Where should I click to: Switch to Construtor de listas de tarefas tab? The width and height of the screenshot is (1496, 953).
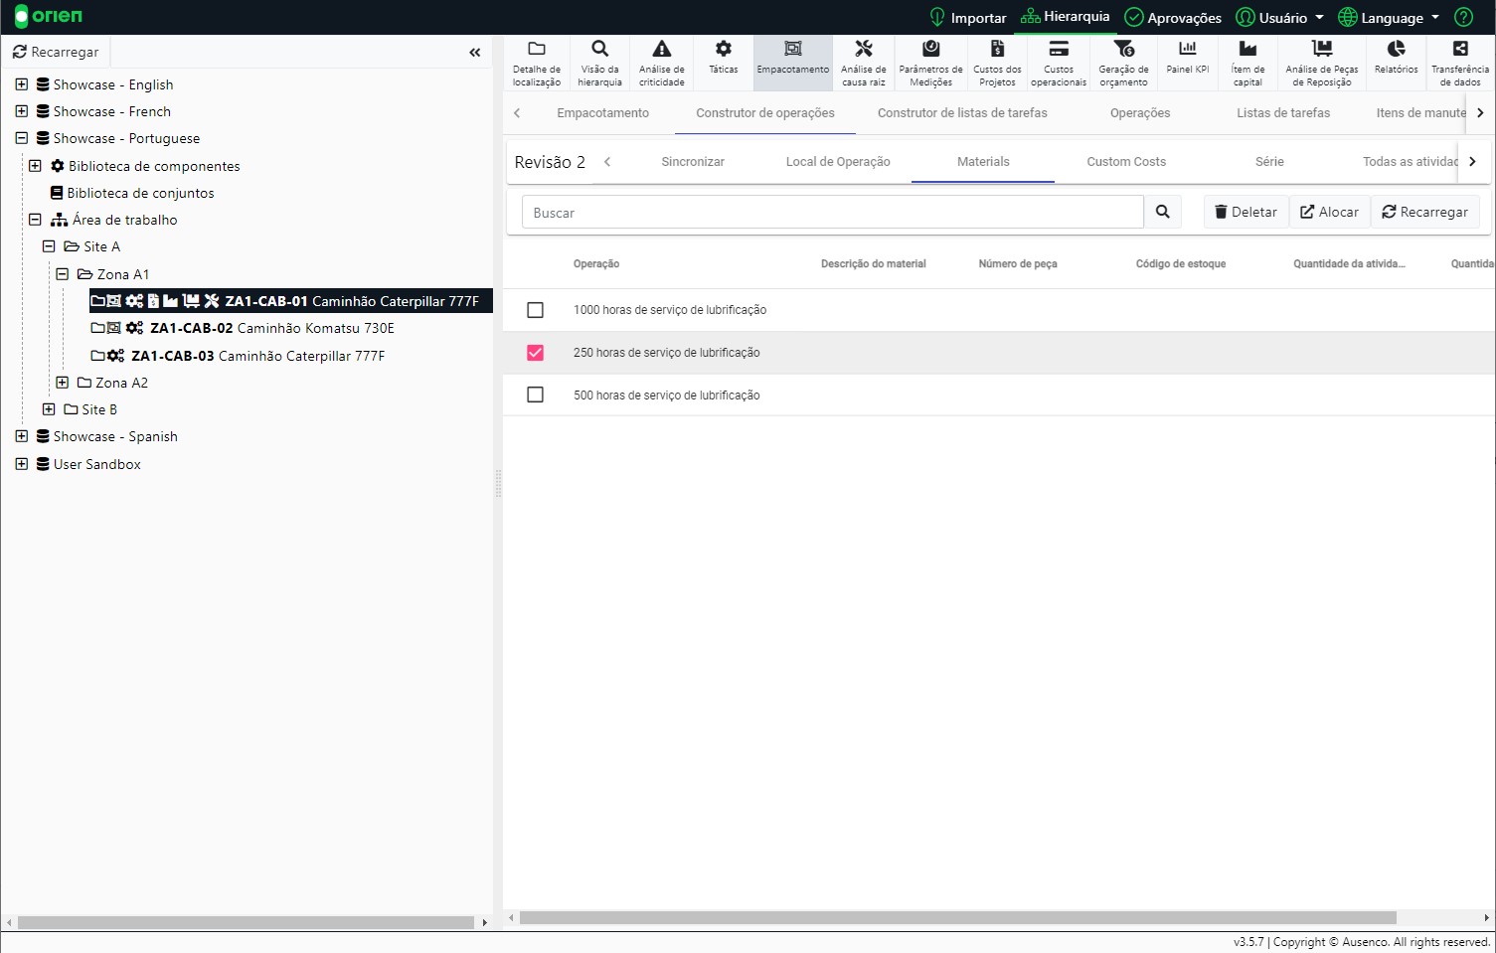coord(961,113)
